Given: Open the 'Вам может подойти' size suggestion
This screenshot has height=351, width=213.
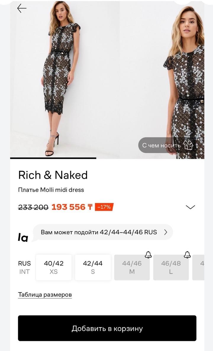Looking at the screenshot, I should pos(99,232).
